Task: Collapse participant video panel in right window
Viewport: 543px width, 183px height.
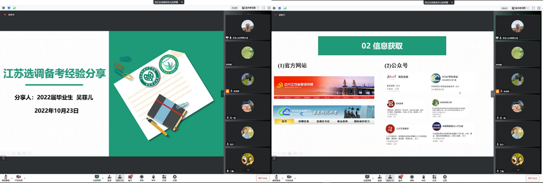Action: 492,94
